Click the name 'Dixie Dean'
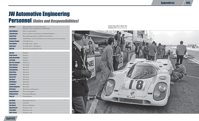Image resolution: width=199 pixels, height=121 pixels. click(12, 89)
